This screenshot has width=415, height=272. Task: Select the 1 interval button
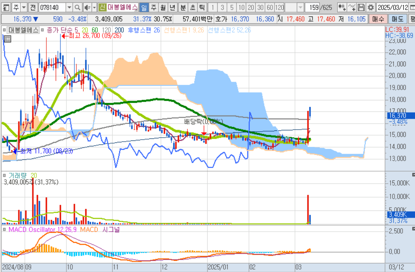click(213, 8)
